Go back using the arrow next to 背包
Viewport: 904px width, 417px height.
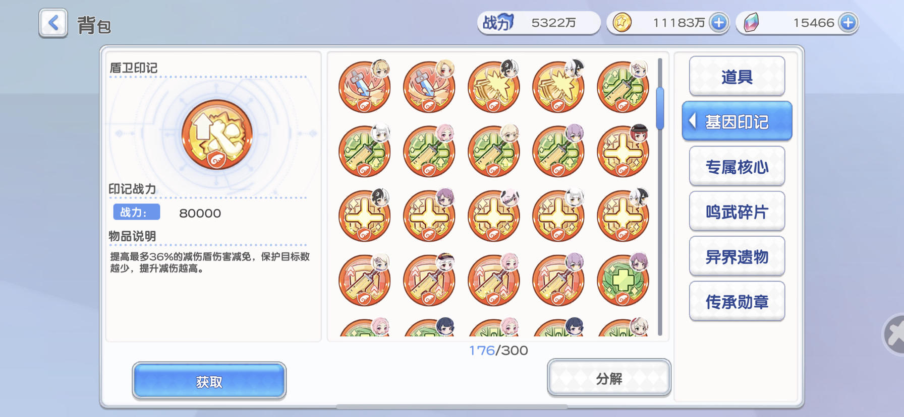[x=53, y=23]
